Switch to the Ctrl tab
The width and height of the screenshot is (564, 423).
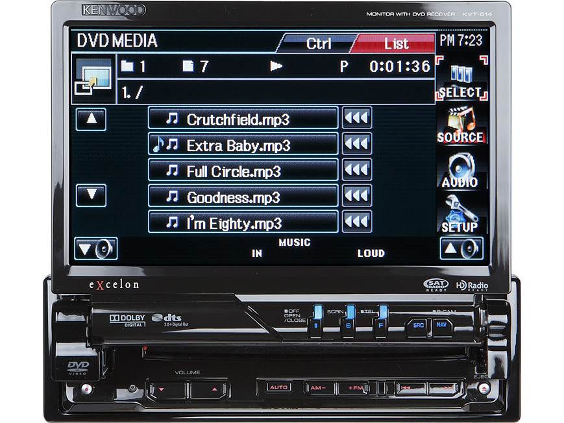(x=318, y=43)
